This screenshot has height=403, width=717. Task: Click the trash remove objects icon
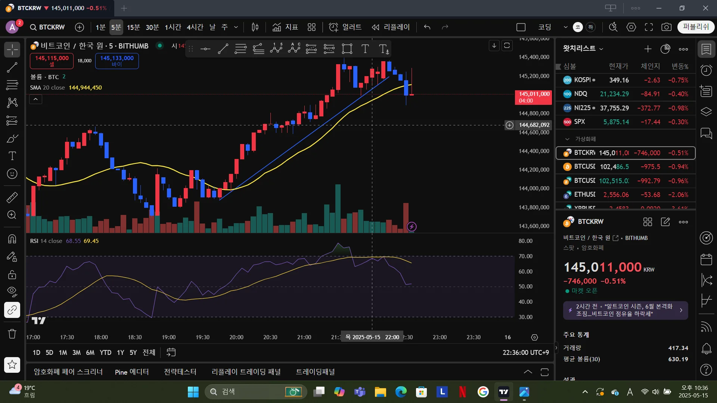[12, 334]
